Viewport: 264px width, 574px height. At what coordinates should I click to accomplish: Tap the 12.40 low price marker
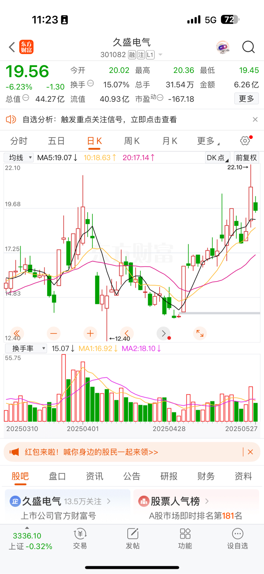tap(120, 338)
